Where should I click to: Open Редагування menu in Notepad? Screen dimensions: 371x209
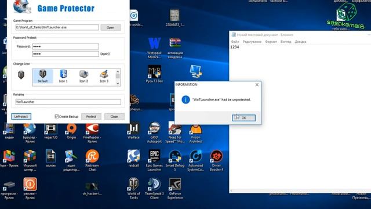coord(252,42)
